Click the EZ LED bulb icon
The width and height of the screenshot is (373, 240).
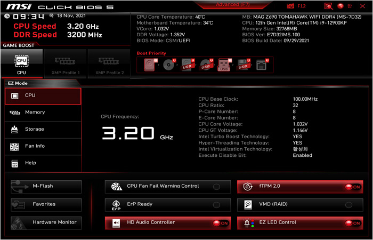point(249,223)
